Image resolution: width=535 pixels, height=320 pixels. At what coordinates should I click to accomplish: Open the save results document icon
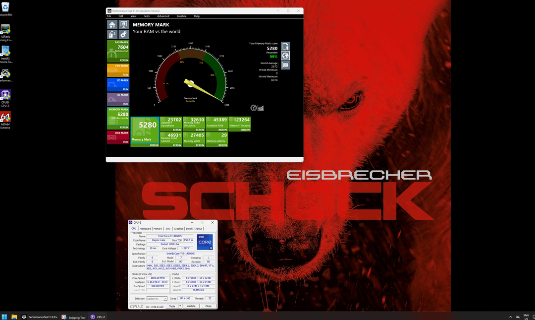click(285, 46)
